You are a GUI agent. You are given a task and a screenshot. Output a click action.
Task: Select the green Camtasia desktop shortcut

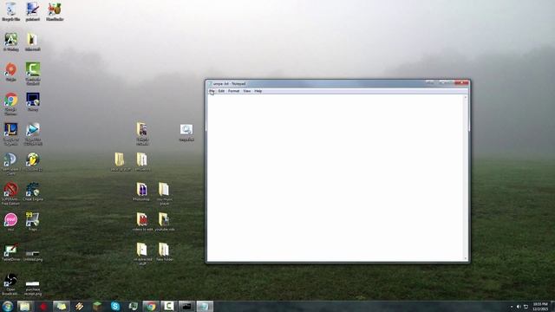click(33, 73)
